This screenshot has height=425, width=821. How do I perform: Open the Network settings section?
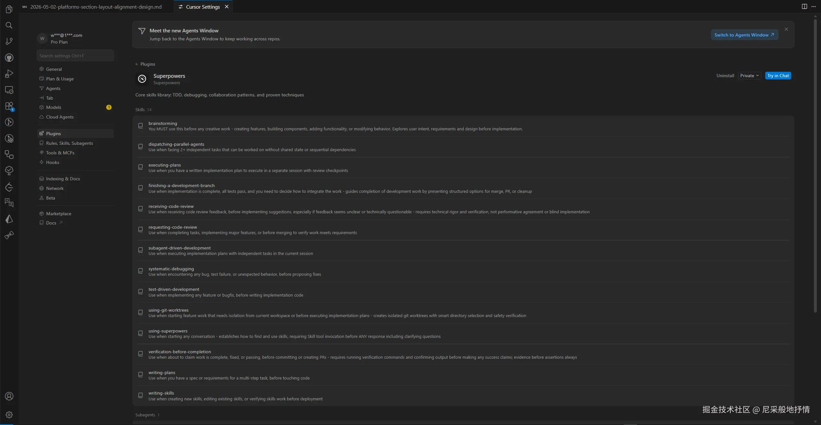75,188
